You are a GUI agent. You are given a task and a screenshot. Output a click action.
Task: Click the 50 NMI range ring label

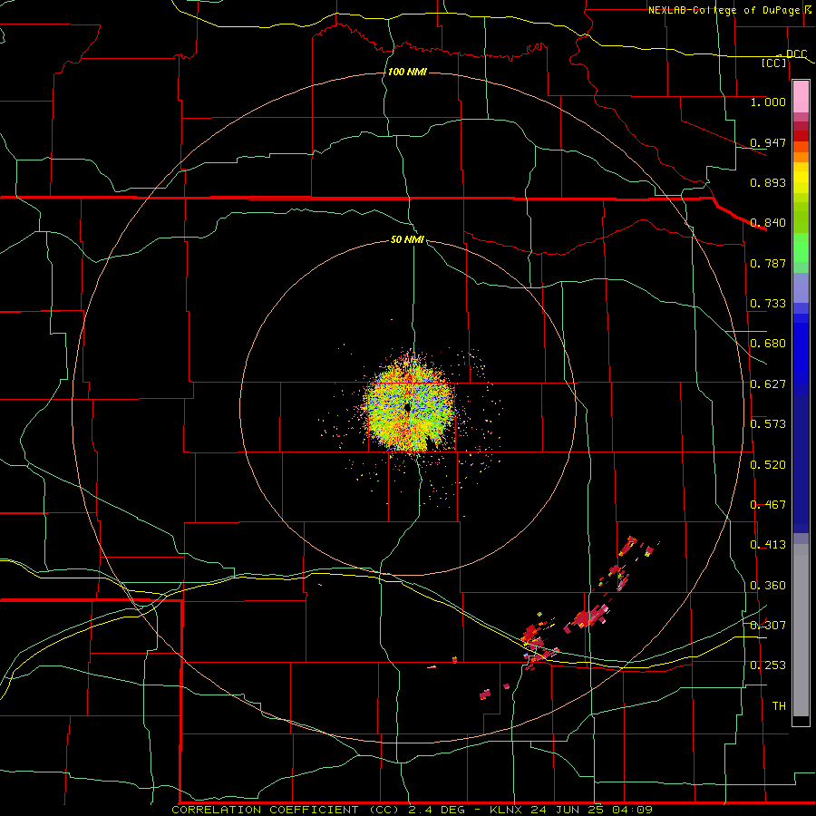[407, 240]
